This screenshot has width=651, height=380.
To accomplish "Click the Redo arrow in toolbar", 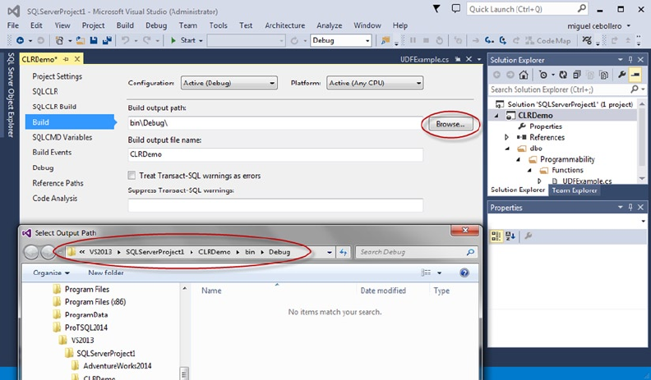I will (x=146, y=40).
